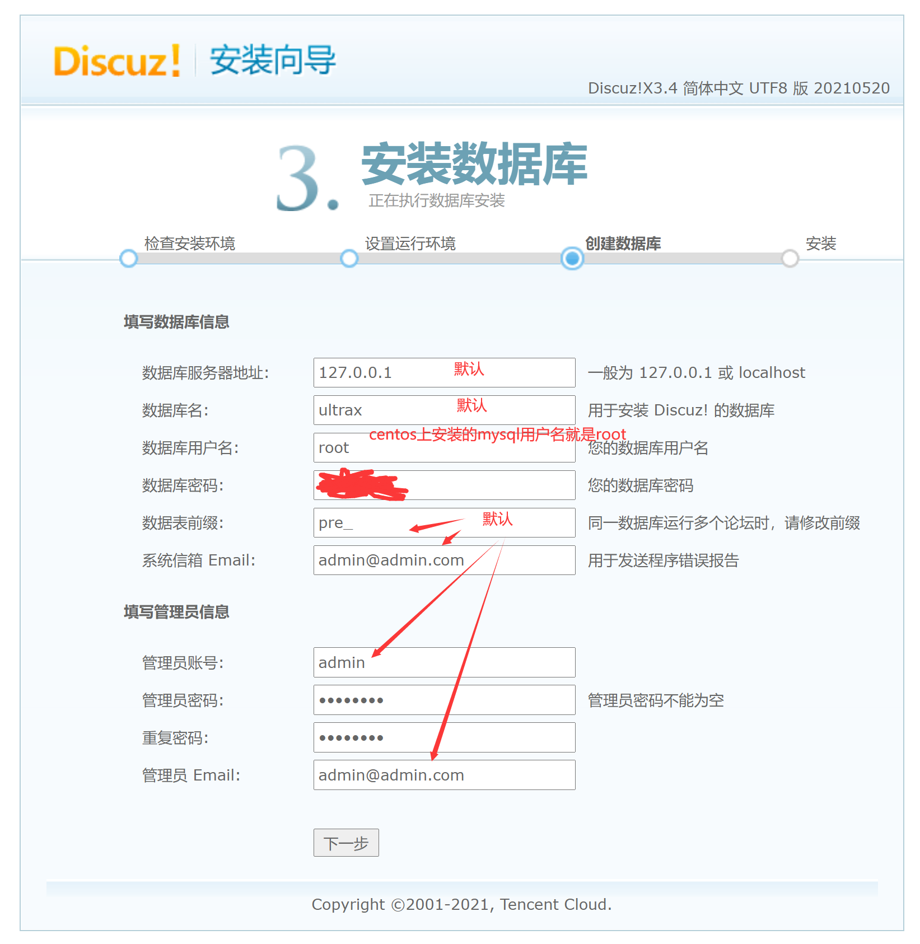Click the 检查安装环境 step circle

(129, 258)
